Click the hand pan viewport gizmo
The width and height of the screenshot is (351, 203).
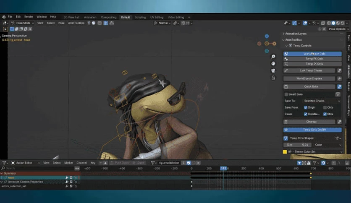coord(273,64)
